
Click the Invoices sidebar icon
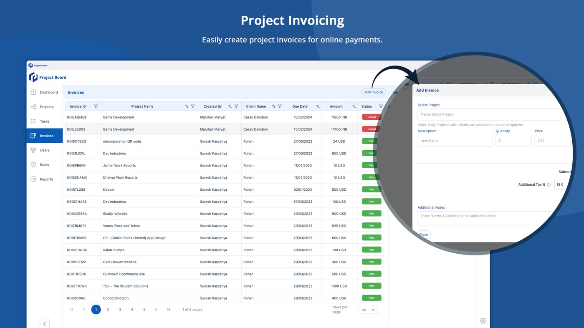tap(33, 135)
